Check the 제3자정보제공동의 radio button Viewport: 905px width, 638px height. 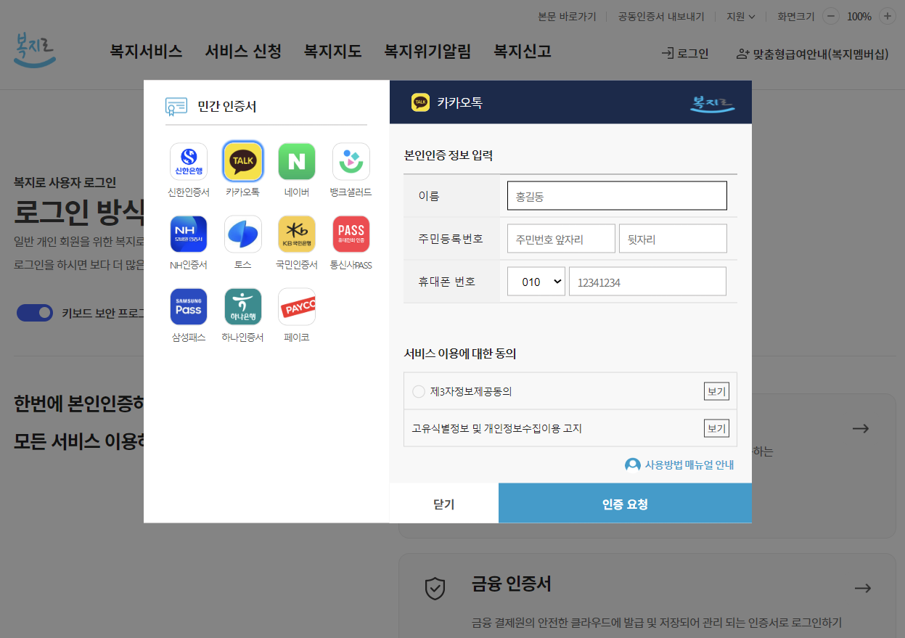tap(418, 392)
